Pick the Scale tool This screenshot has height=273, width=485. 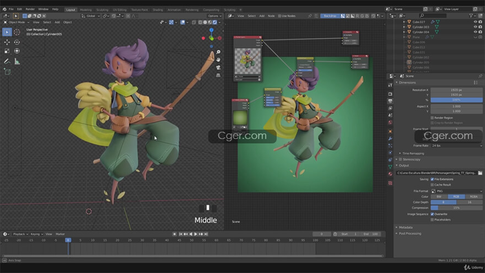(7, 51)
